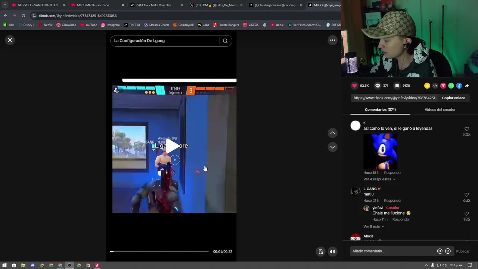
Task: Open the TikTok app taskbar icon
Action: pos(97,265)
